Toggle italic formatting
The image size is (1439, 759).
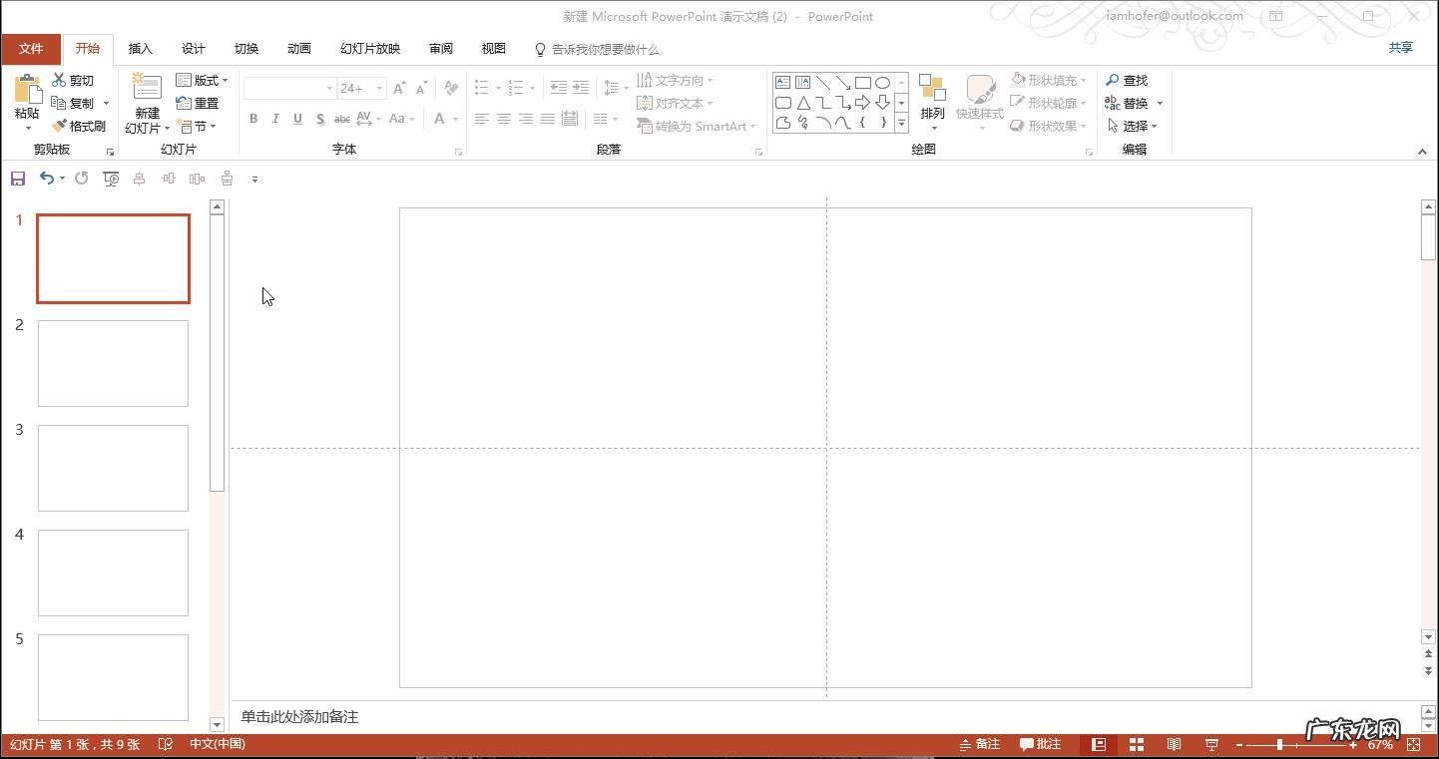pyautogui.click(x=275, y=119)
